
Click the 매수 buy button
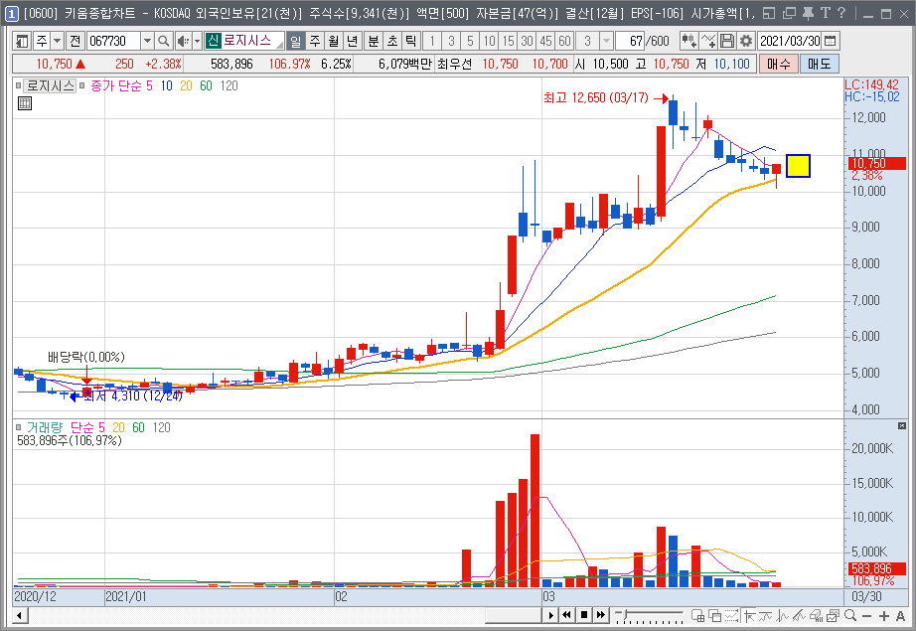(x=778, y=64)
